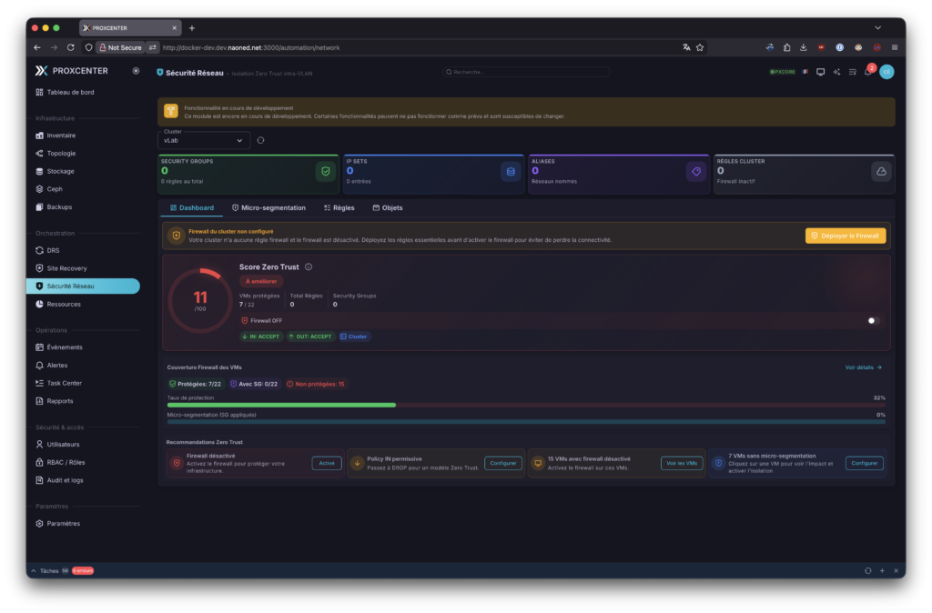Switch to the Micro-segmentation tab
This screenshot has height=613, width=932.
(268, 207)
